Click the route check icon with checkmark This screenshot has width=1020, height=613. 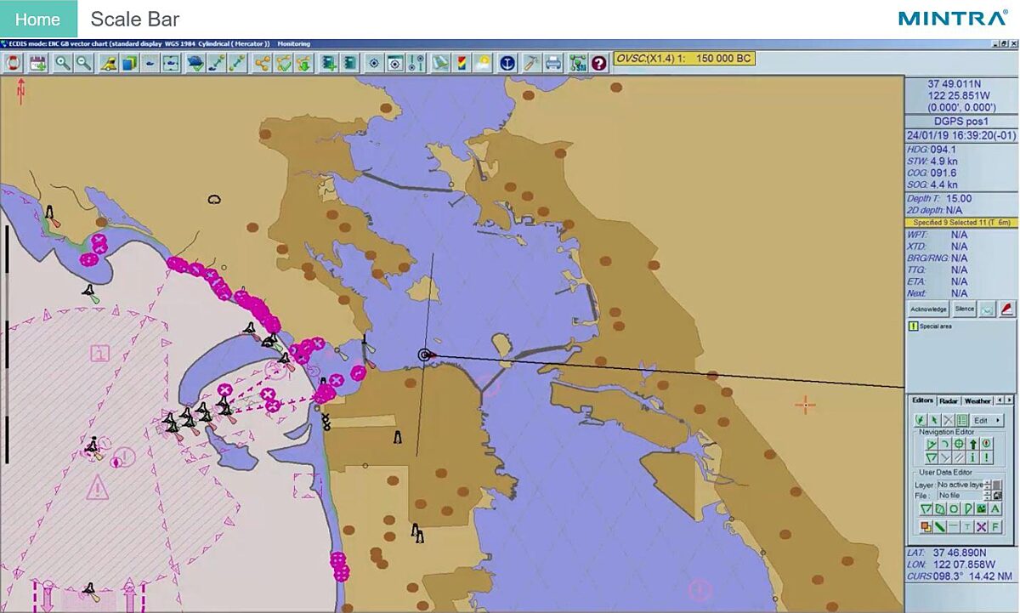tap(284, 63)
